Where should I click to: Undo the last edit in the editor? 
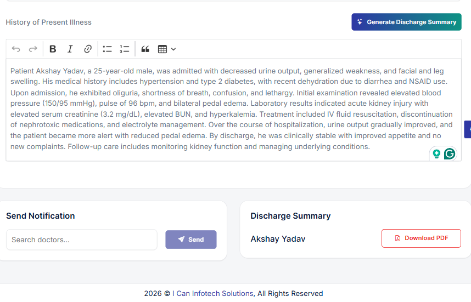16,49
